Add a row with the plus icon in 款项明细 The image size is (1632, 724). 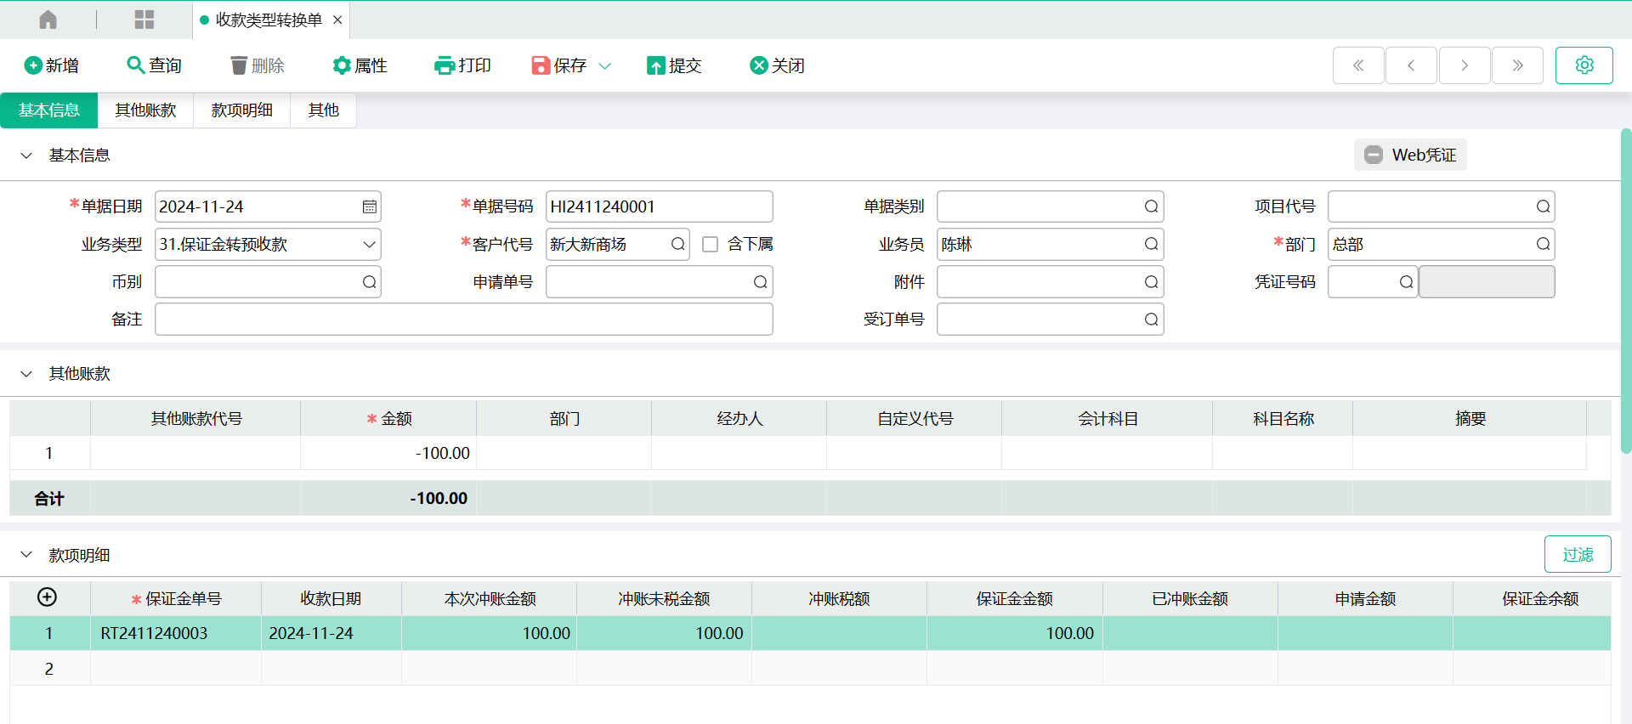point(48,597)
